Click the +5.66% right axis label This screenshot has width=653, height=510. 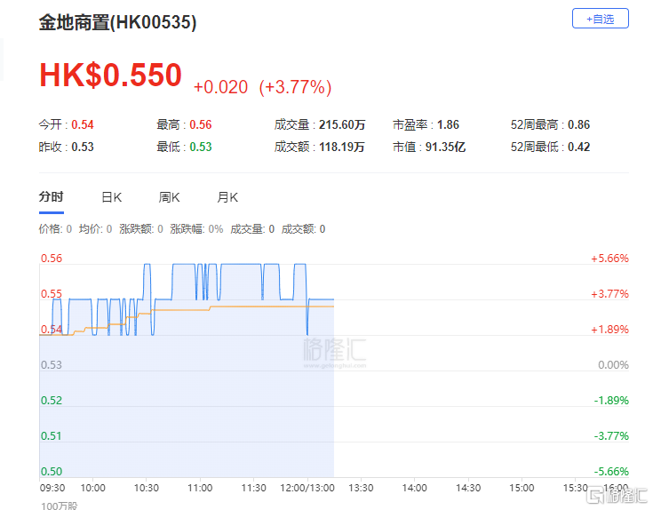point(609,259)
